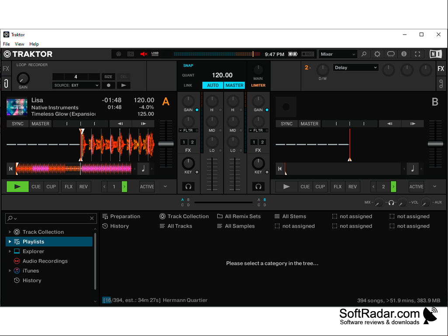Expand deck B advanced panel chevron

[x=434, y=186]
